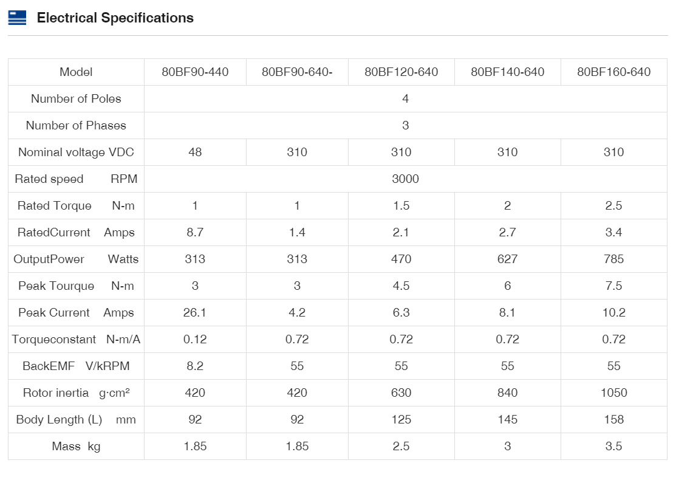Select the 8.7 rated current cell
The width and height of the screenshot is (676, 480).
click(195, 233)
